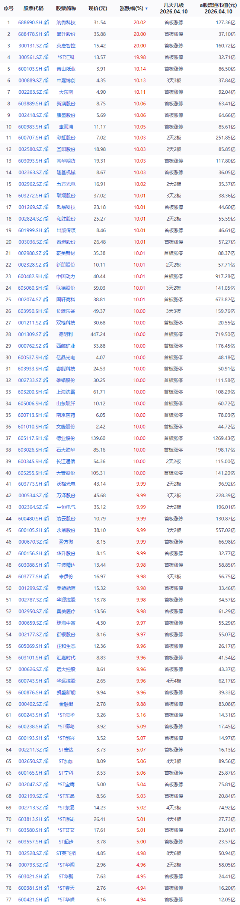Click the chart icon next to 300131.SZ
Screen dimensions: 240x905
[46, 46]
